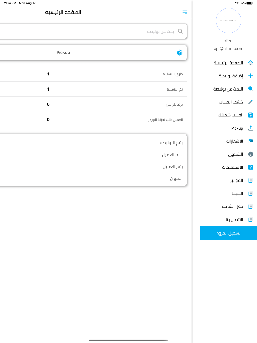
Task: Tap the Pickup card button
Action: (x=93, y=52)
